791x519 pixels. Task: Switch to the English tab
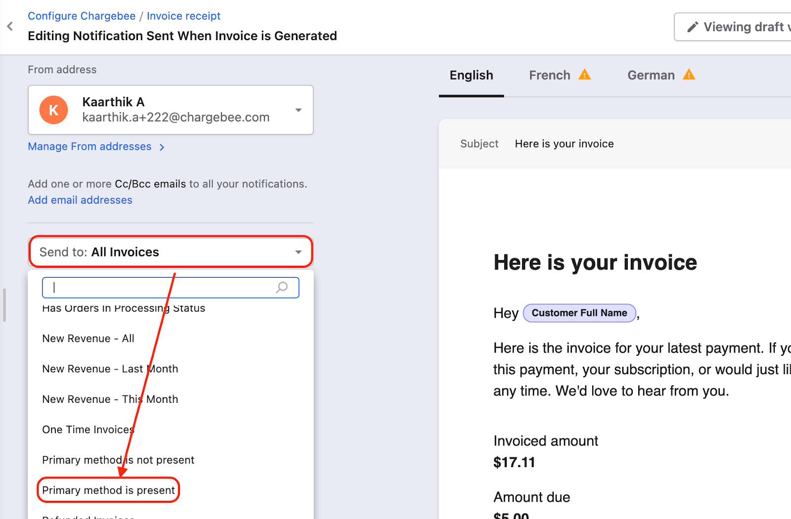click(x=471, y=75)
